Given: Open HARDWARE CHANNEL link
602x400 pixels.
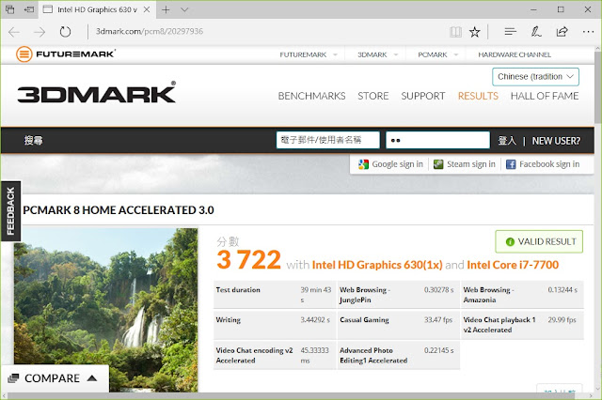Looking at the screenshot, I should click(515, 54).
